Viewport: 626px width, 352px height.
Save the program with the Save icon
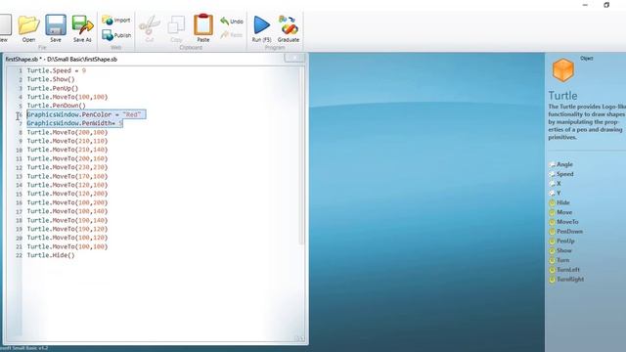(x=56, y=28)
